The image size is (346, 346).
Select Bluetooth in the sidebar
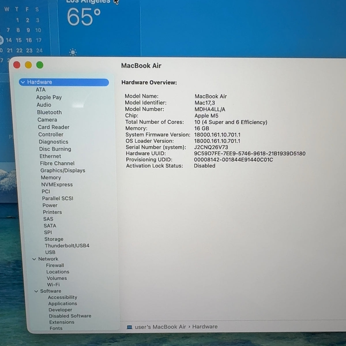(x=49, y=112)
